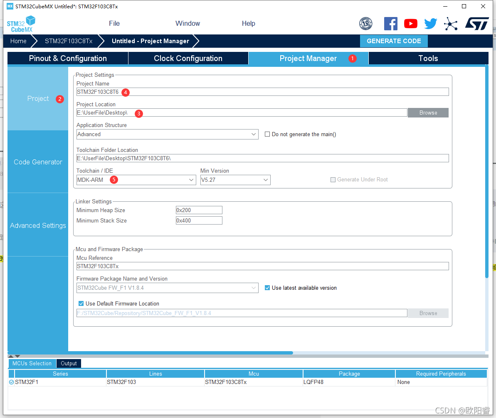Click the Project Location input field
This screenshot has height=418, width=496.
[242, 113]
